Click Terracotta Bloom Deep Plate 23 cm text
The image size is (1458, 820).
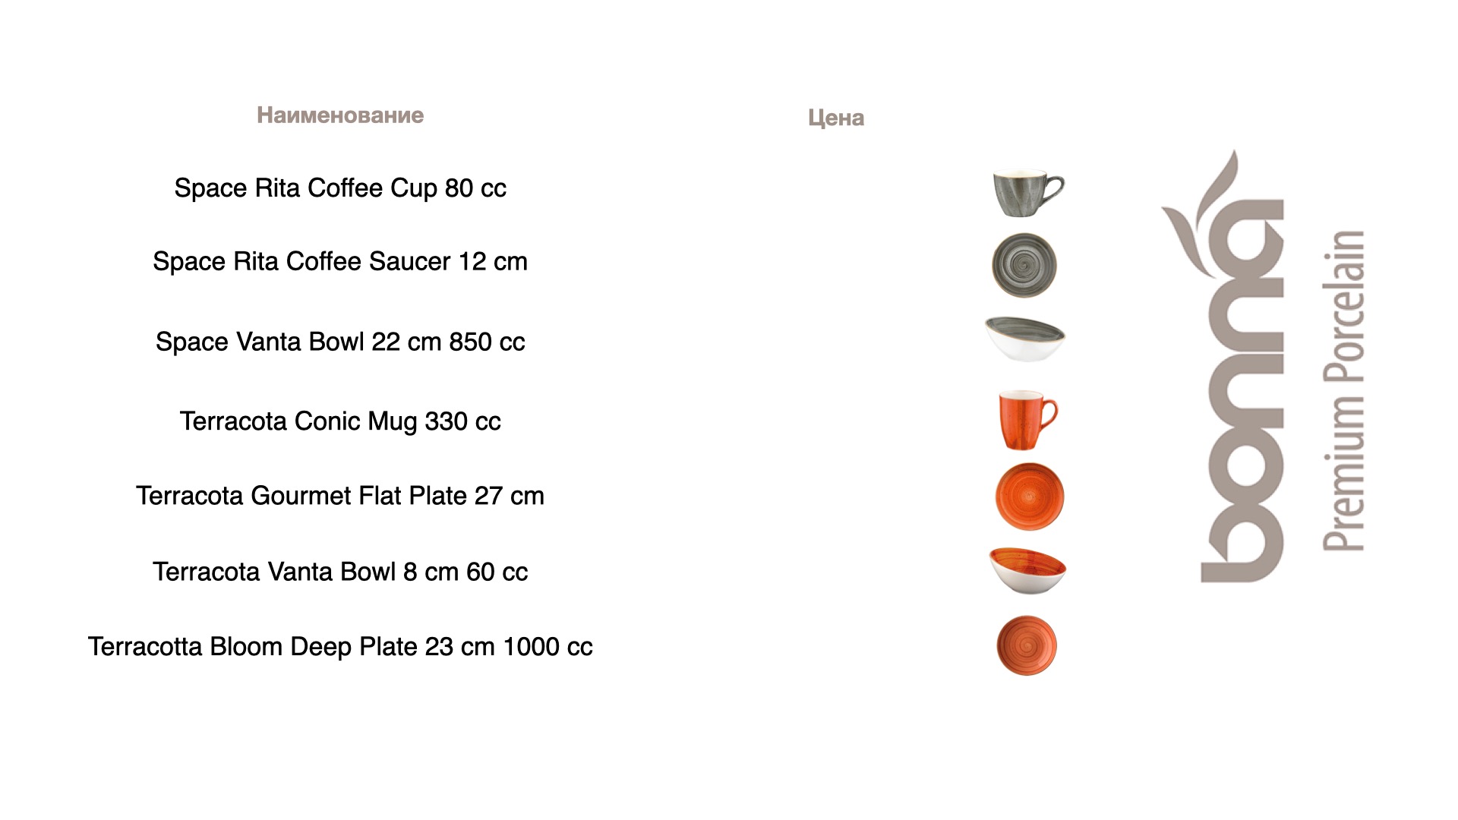(292, 647)
